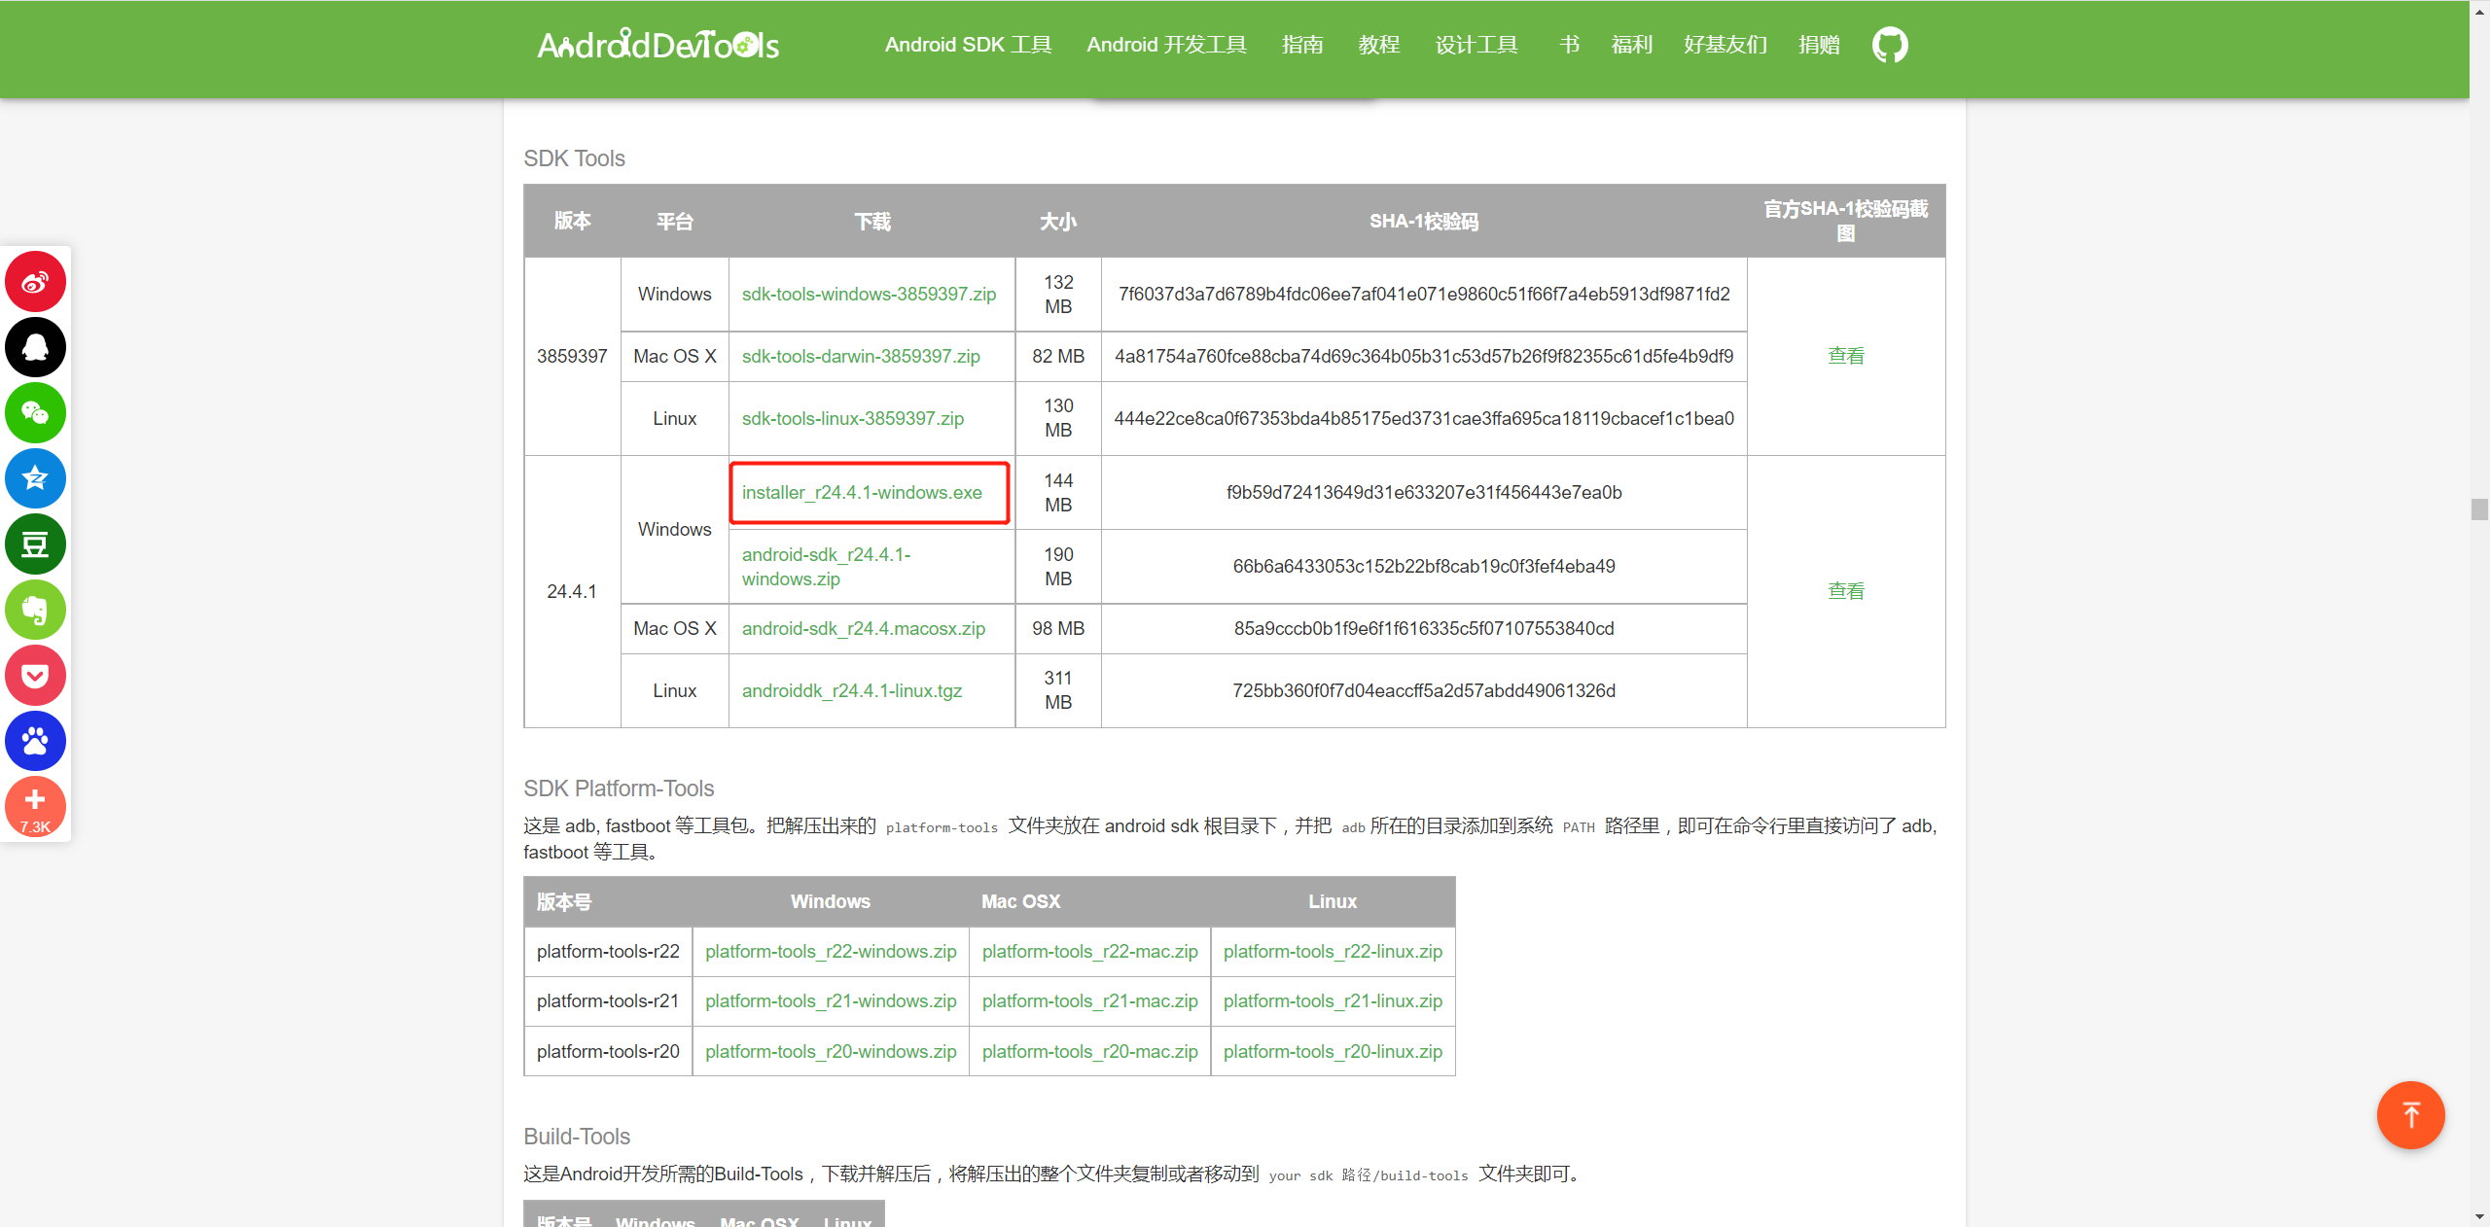This screenshot has height=1227, width=2490.
Task: Open GitHub icon in header
Action: click(1890, 45)
